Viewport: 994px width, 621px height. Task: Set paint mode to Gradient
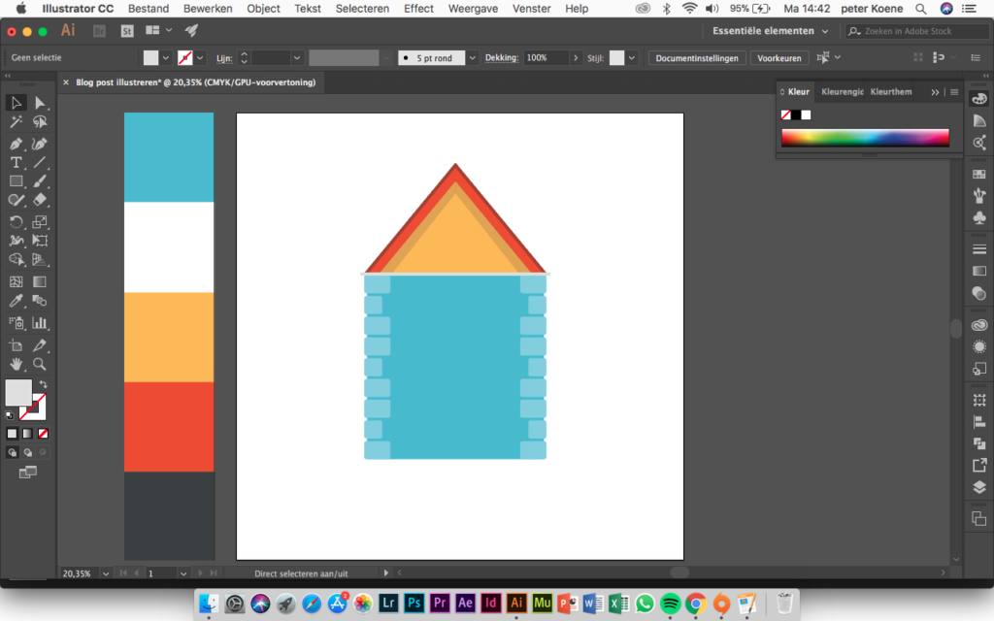27,434
